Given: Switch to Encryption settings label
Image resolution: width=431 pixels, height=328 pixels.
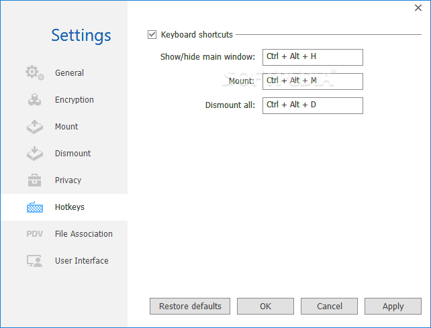Looking at the screenshot, I should [75, 100].
